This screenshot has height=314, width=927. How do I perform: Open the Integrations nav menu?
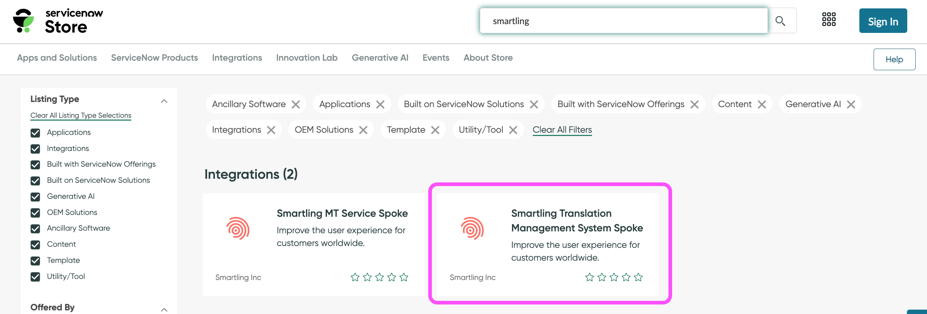click(237, 58)
